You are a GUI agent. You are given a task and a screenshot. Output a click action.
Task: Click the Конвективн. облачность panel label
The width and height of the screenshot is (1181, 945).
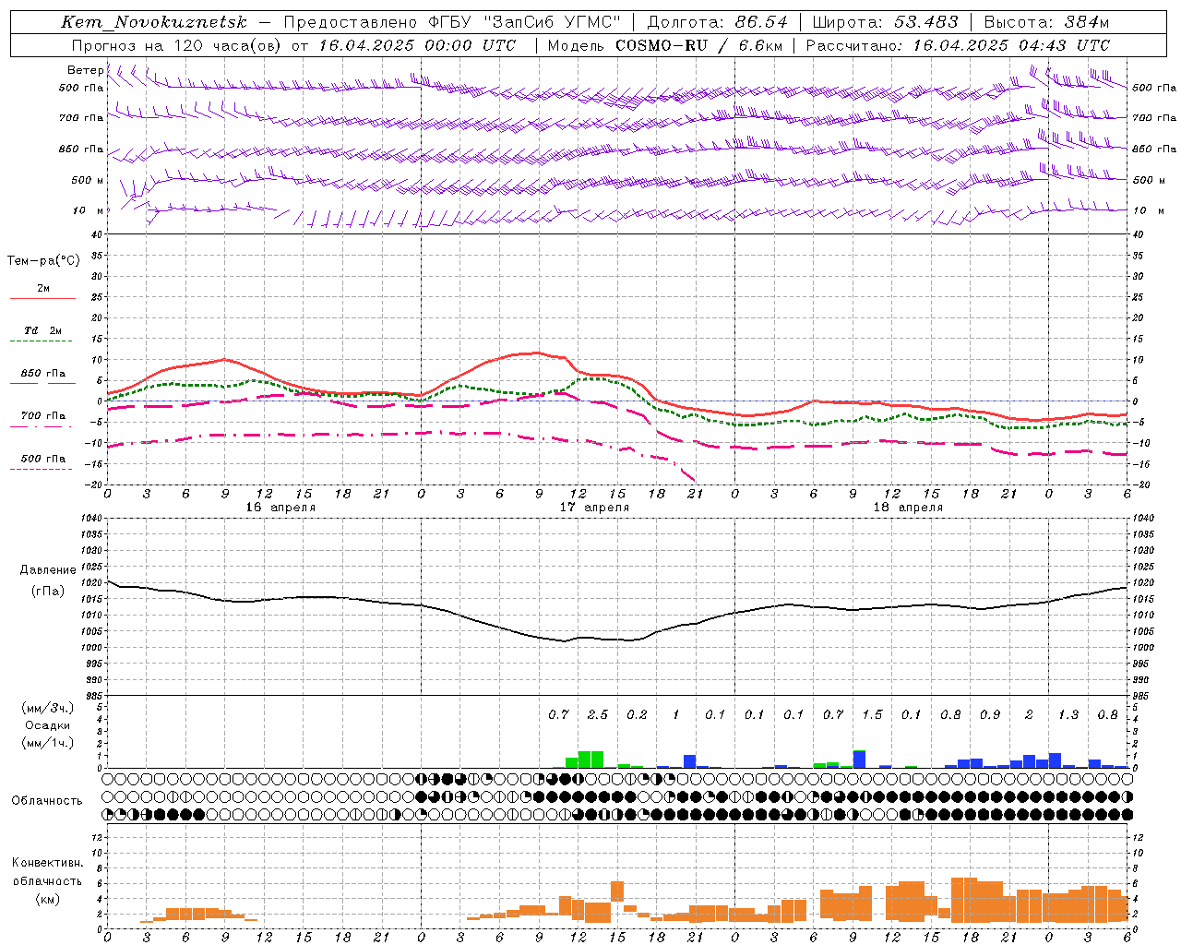(47, 880)
